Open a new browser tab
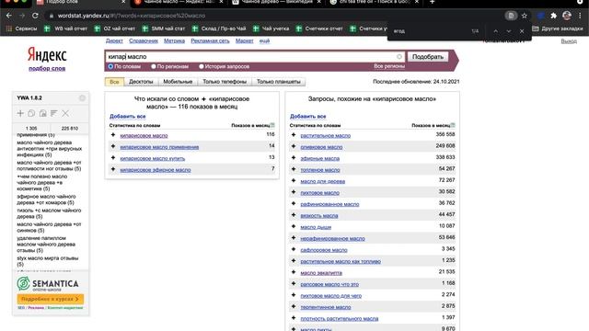The height and width of the screenshot is (331, 589). [x=432, y=2]
